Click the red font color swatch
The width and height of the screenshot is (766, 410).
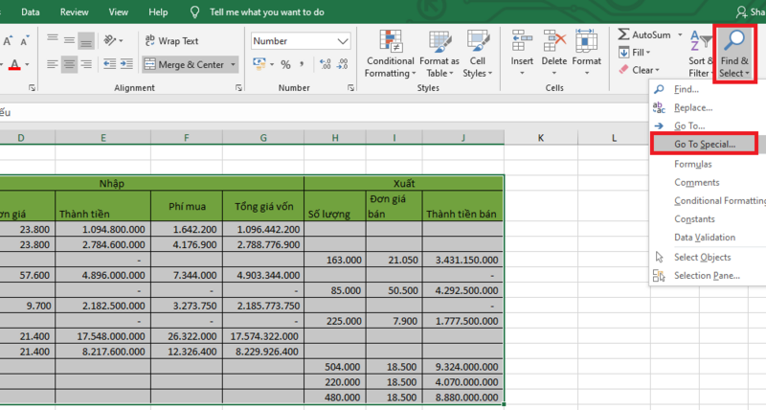point(14,65)
